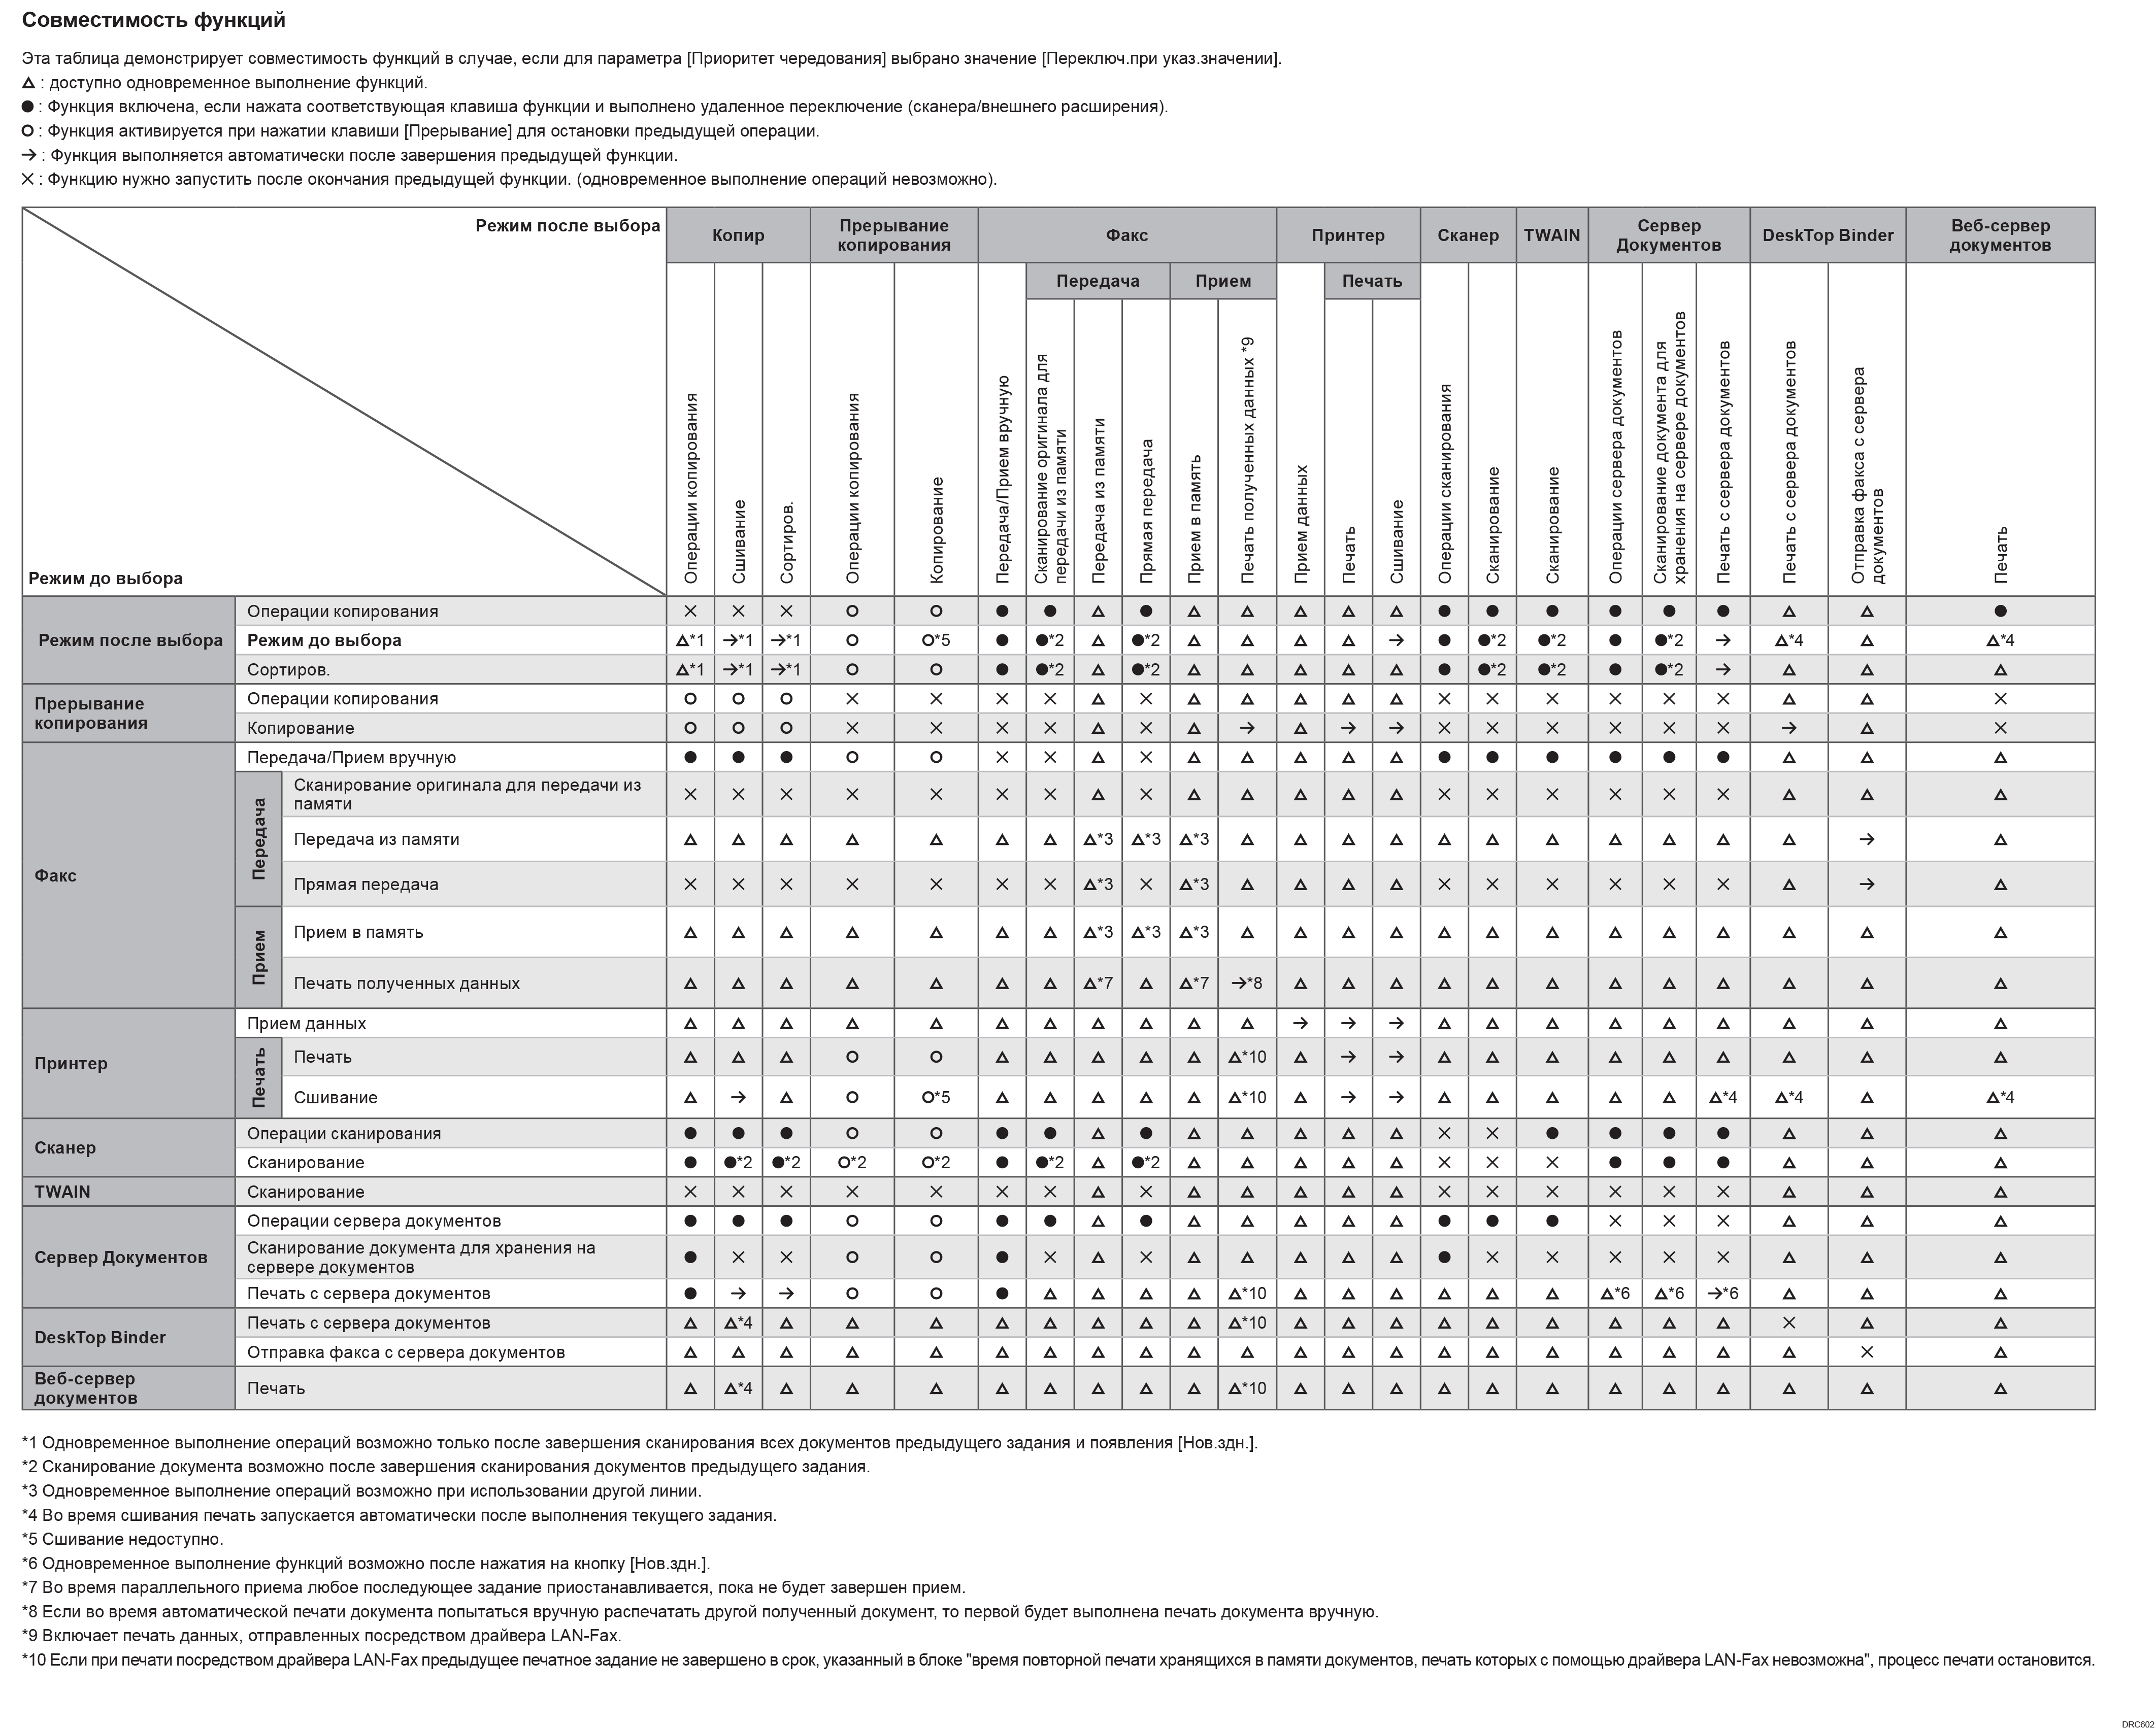This screenshot has height=1729, width=2156.
Task: Click footnote *9 about LAN-Fax driver
Action: click(321, 1636)
